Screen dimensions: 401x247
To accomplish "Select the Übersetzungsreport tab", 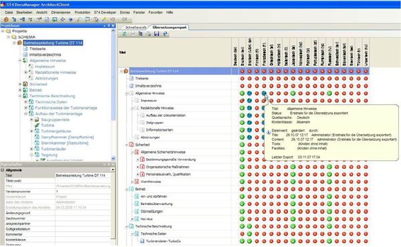I will [x=169, y=27].
